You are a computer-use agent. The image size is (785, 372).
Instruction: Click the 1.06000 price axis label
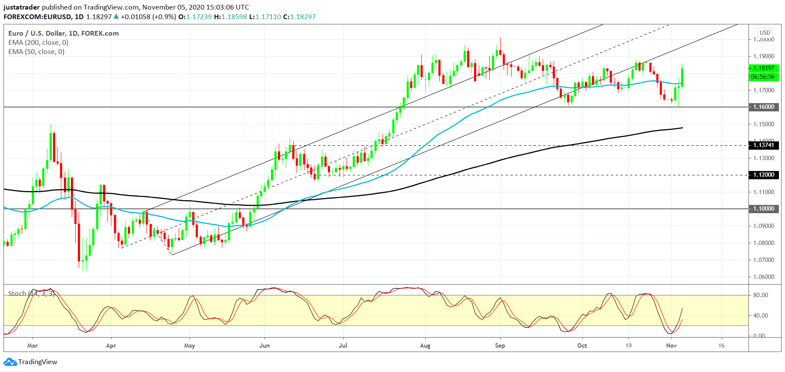point(764,277)
